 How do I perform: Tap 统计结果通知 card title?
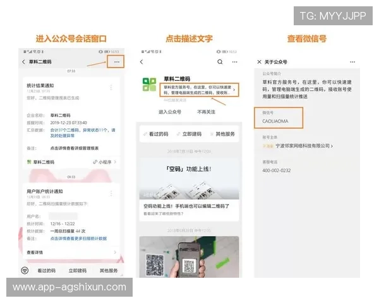[40, 86]
